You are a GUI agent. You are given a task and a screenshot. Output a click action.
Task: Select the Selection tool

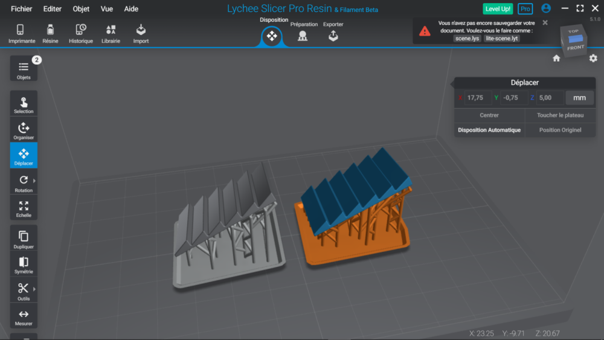point(24,104)
